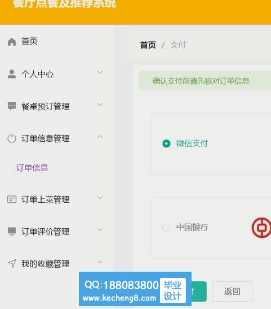Expand the 餐桌预订管理 chevron
The height and width of the screenshot is (309, 271).
pos(100,105)
